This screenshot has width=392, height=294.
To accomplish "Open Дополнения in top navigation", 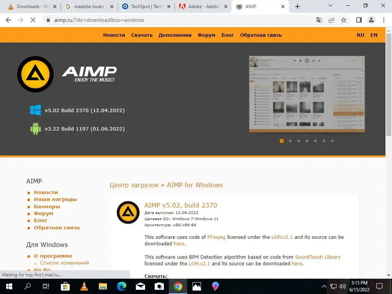I will (x=175, y=35).
